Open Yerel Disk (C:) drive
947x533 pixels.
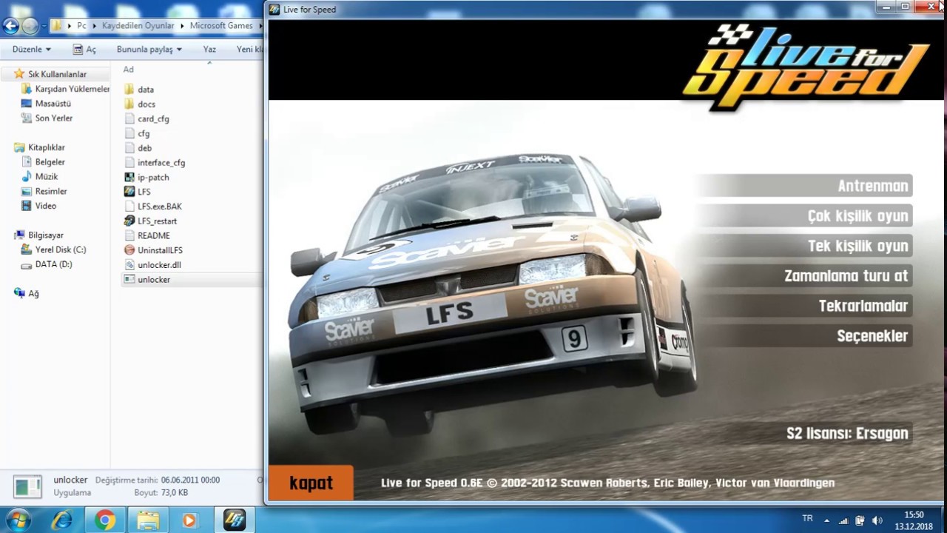tap(61, 249)
